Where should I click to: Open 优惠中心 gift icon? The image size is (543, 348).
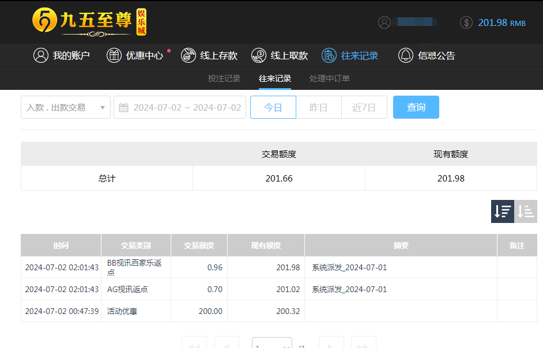[114, 56]
